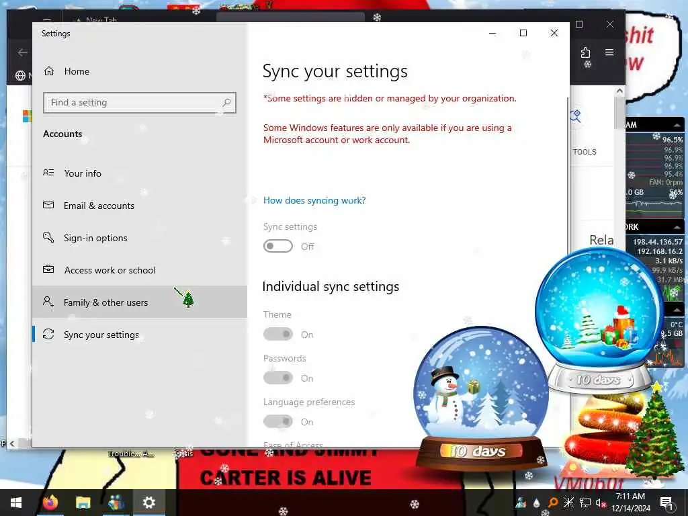
Task: Open the Action Center notification icon
Action: click(666, 503)
